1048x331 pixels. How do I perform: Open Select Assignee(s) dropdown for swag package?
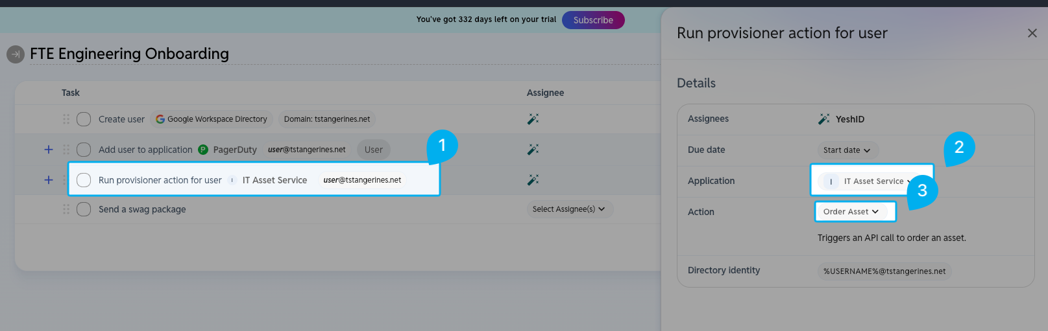click(569, 209)
